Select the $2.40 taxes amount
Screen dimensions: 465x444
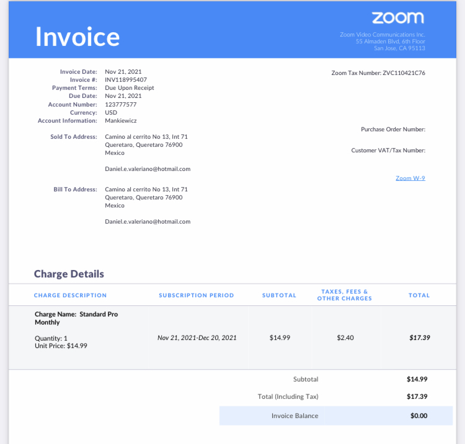pyautogui.click(x=345, y=337)
